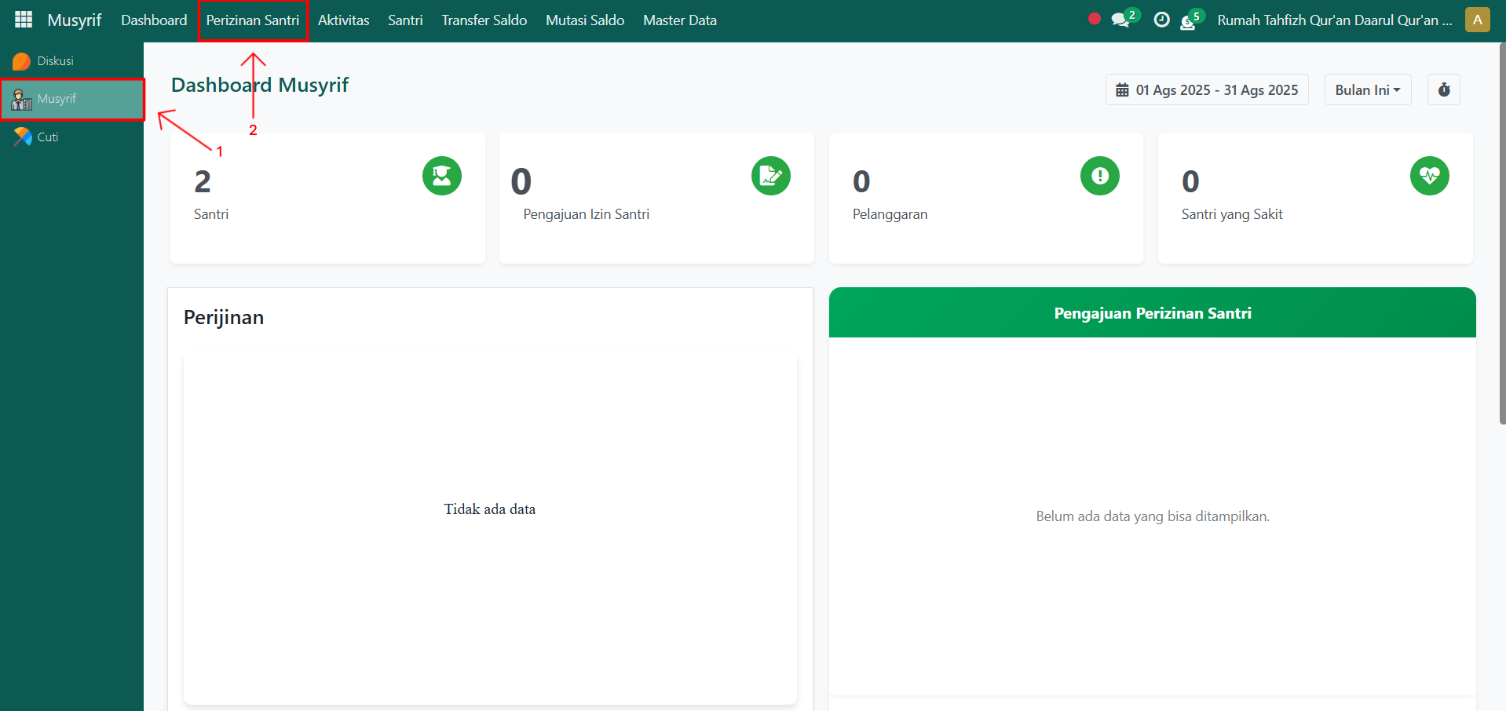Viewport: 1506px width, 711px height.
Task: Open the Perizinan Santri menu
Action: 252,20
